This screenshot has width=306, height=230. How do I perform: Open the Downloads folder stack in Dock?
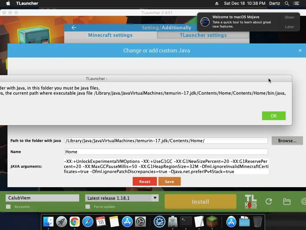click(x=244, y=222)
